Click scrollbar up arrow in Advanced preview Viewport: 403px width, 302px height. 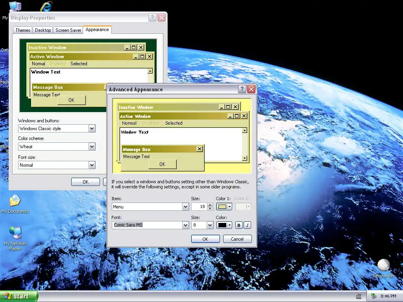[x=245, y=131]
